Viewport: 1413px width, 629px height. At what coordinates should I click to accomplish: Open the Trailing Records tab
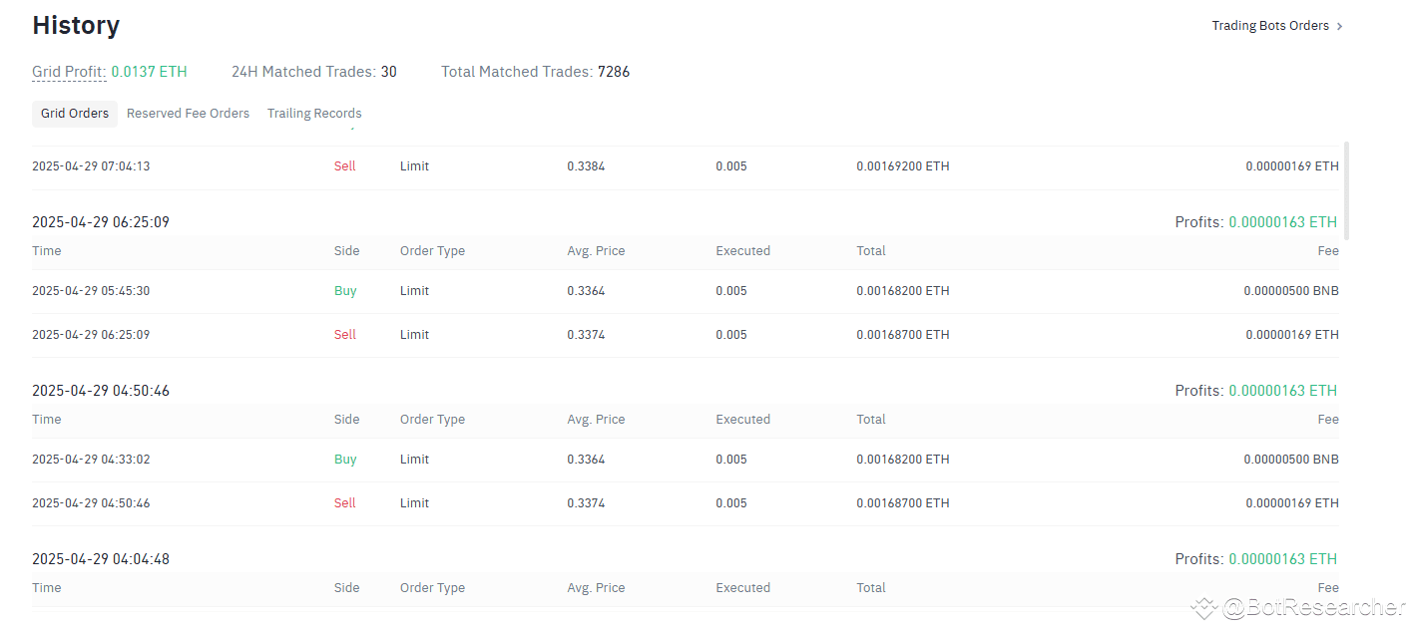[314, 114]
